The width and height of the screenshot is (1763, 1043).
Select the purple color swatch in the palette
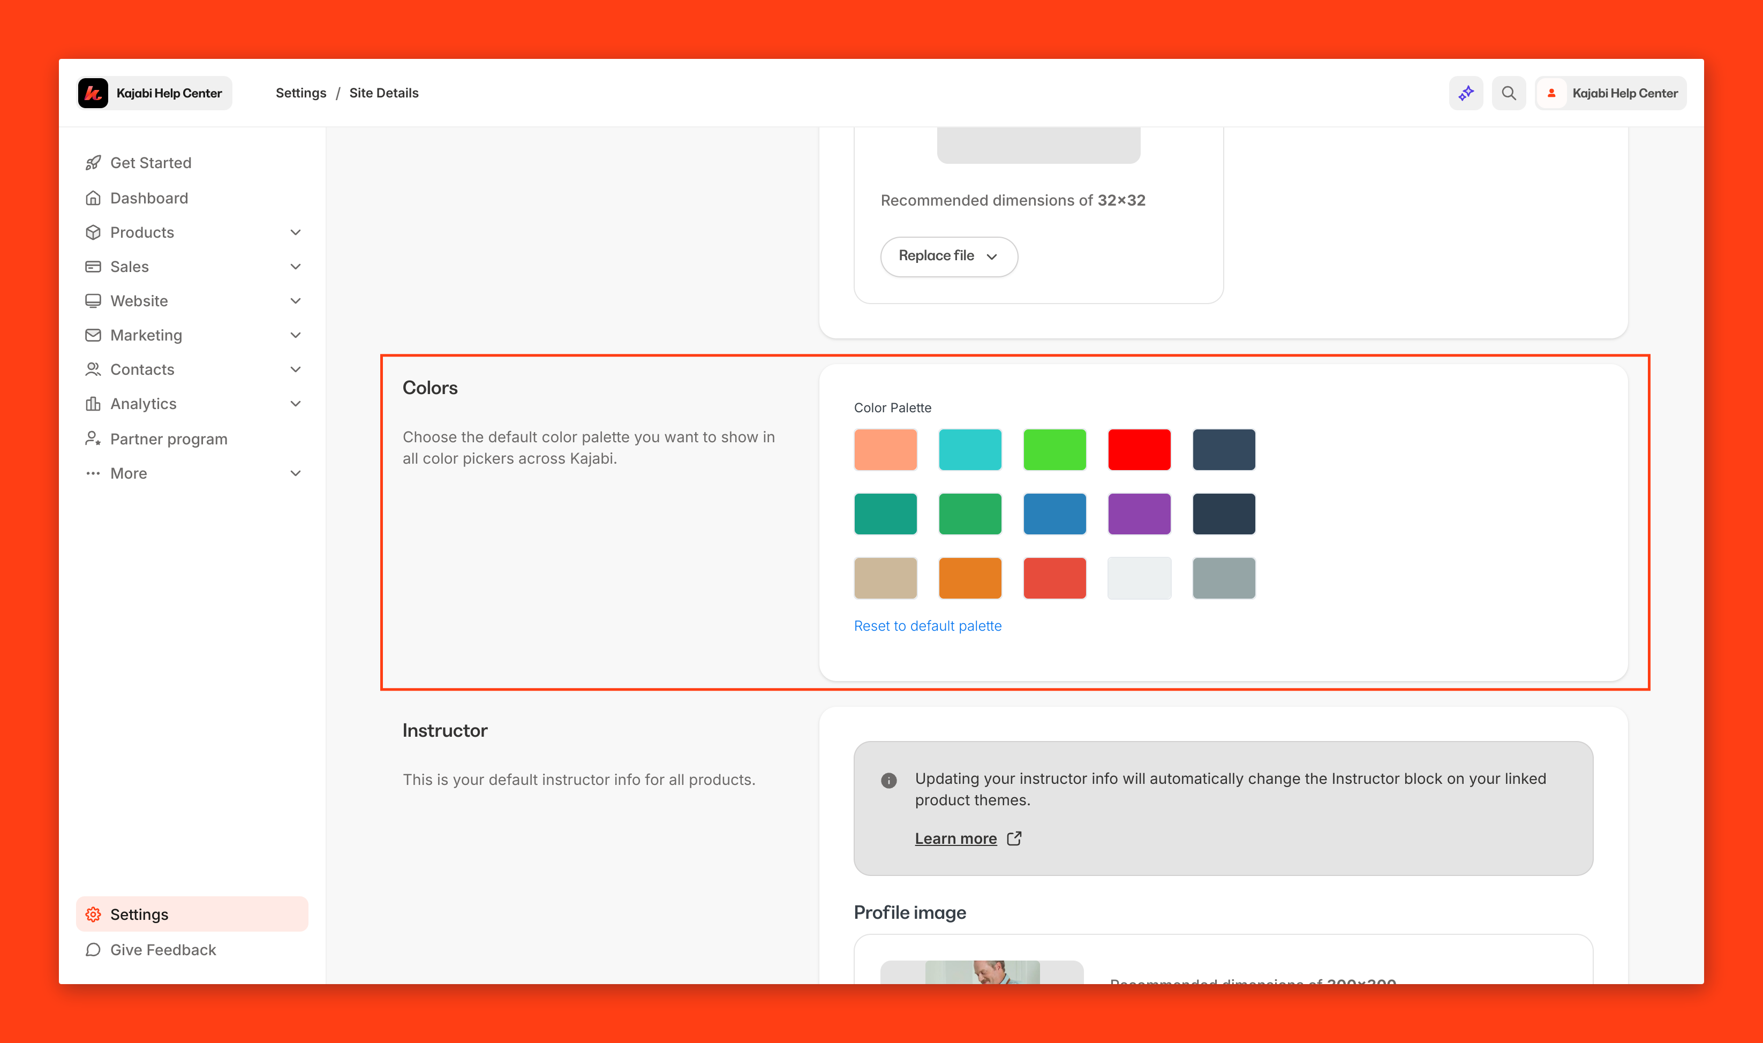[1139, 514]
